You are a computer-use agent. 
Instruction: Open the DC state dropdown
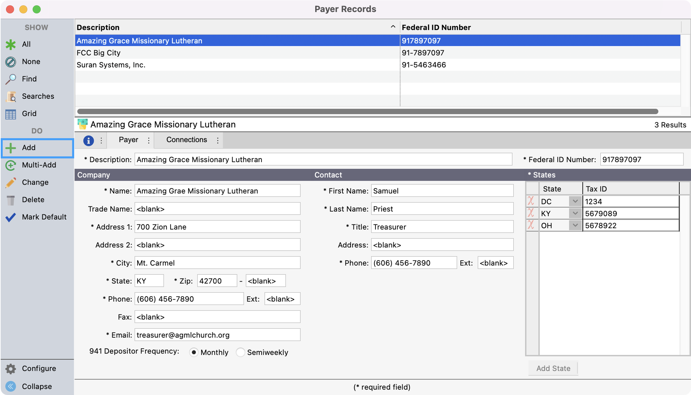575,201
